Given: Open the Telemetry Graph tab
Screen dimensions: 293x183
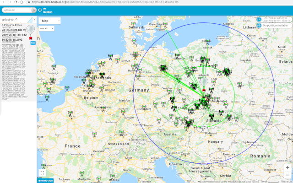Looking at the screenshot, I should [x=45, y=180].
